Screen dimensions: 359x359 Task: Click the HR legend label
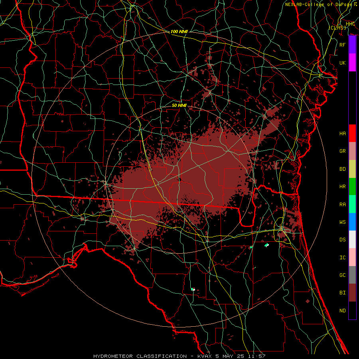[x=342, y=186]
